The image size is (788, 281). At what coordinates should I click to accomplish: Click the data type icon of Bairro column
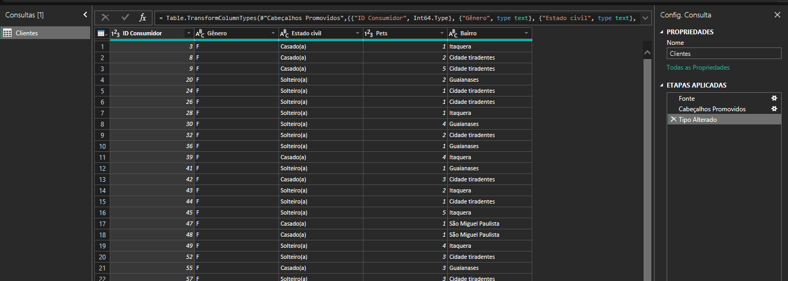(453, 33)
